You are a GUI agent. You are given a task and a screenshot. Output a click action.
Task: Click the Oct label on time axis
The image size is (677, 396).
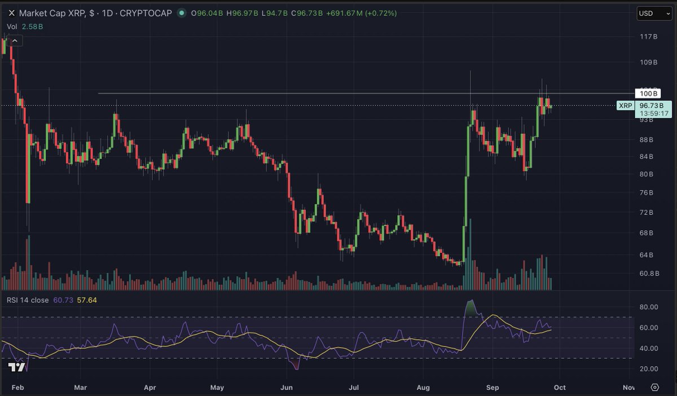pos(560,388)
